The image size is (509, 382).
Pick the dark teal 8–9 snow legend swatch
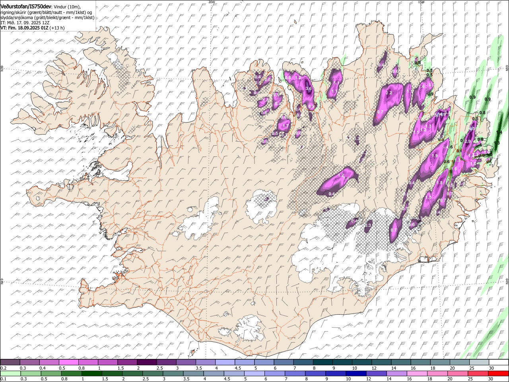(x=322, y=362)
